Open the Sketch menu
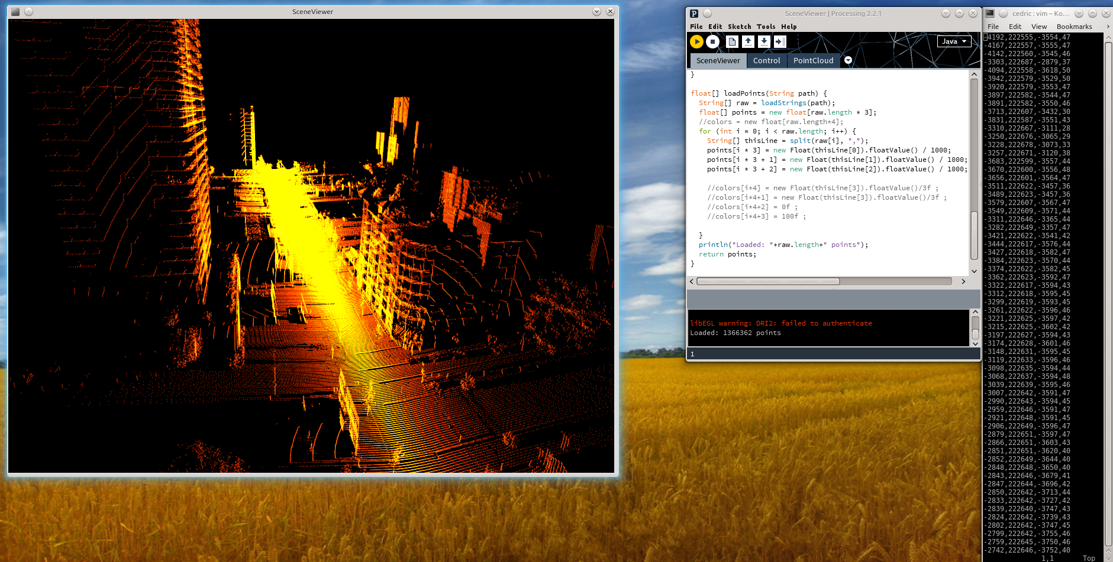The height and width of the screenshot is (562, 1113). (x=739, y=27)
